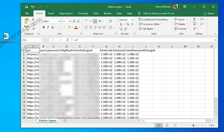This screenshot has height=132, width=224.
Task: Toggle Center horizontal alignment
Action: click(x=91, y=27)
